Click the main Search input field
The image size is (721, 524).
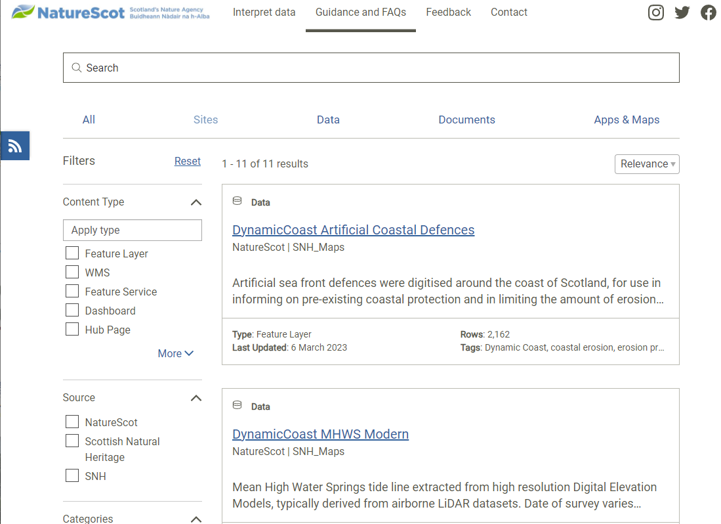click(371, 68)
